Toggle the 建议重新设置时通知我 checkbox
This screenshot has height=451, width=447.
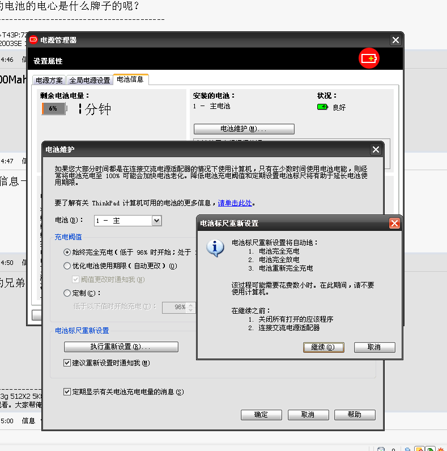68,363
